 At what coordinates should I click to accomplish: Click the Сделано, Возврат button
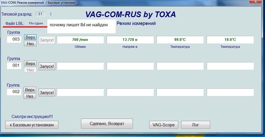coord(107,124)
